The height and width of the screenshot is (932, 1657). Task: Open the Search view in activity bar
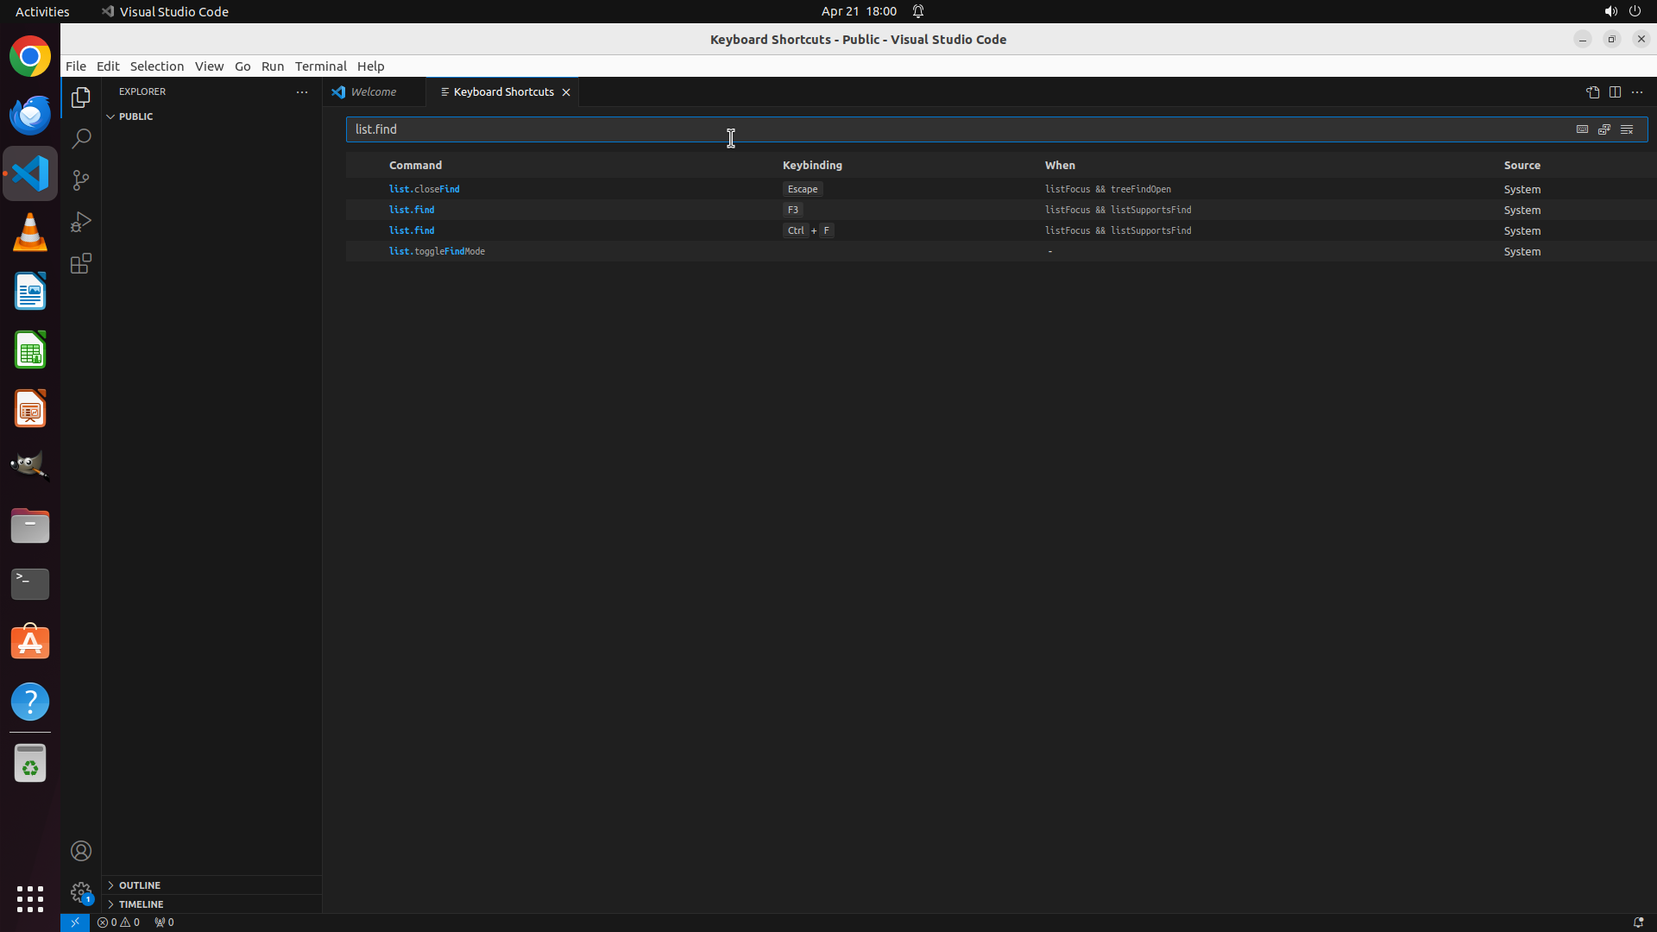point(81,139)
